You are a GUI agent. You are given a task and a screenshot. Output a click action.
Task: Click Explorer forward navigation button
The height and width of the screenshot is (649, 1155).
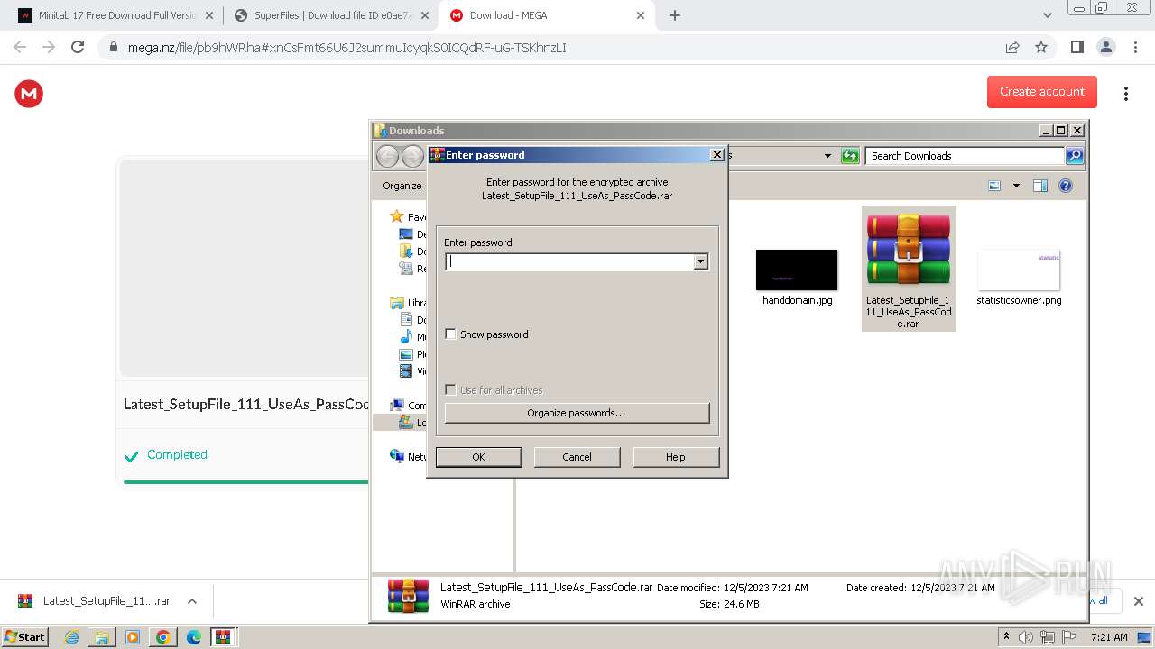coord(412,156)
